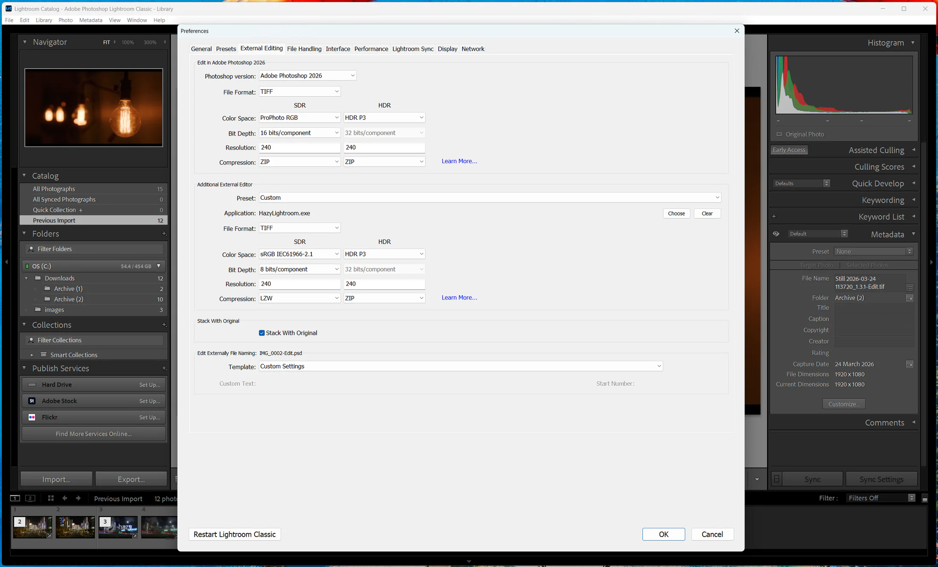Click the Navigator lightbulb preview image
Viewport: 938px width, 567px height.
click(x=94, y=107)
